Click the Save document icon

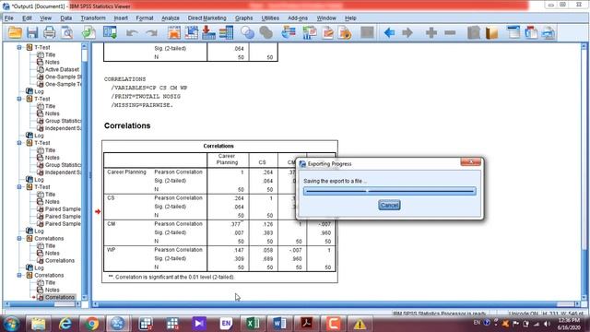click(32, 33)
